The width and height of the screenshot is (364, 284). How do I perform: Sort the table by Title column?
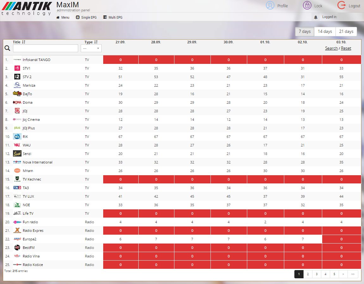(x=23, y=42)
